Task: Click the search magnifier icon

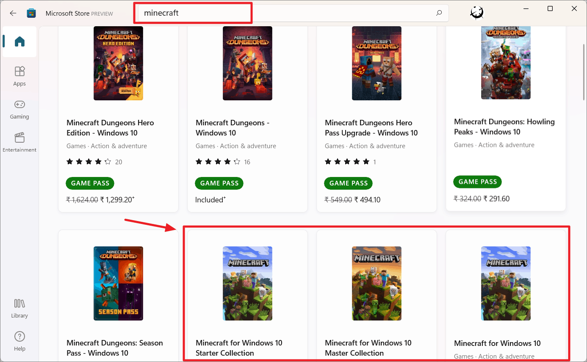Action: (x=439, y=13)
